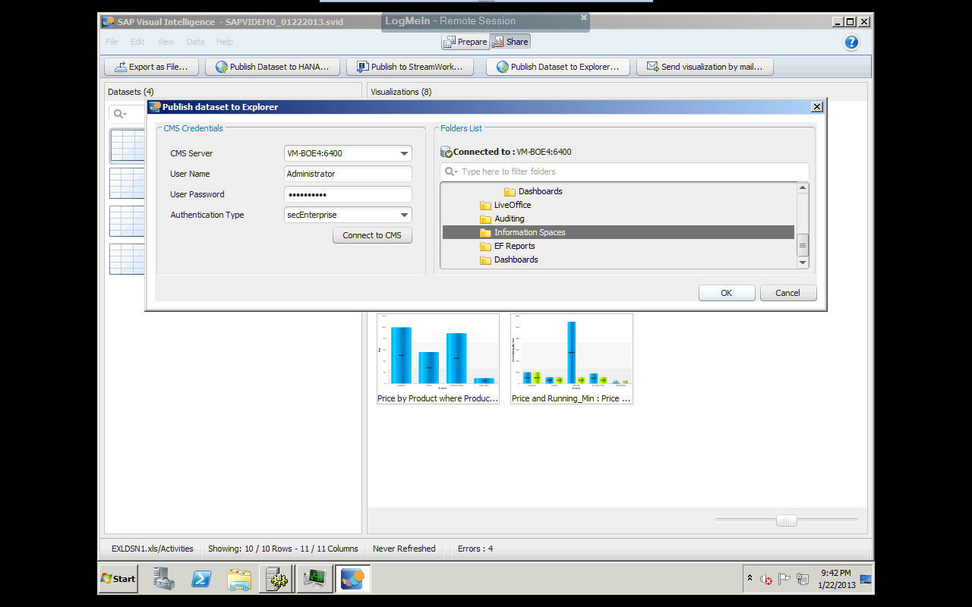Click the folder filter search field

tap(624, 171)
